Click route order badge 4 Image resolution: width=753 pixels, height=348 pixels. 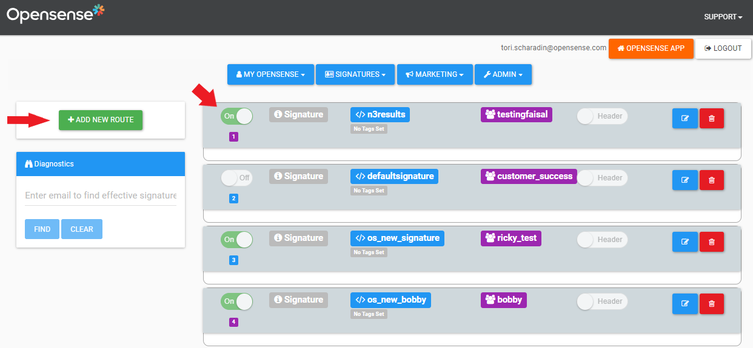pyautogui.click(x=234, y=322)
